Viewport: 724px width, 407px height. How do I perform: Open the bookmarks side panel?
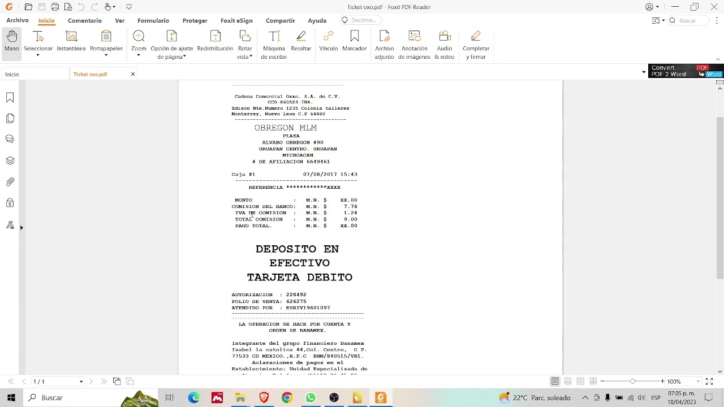click(10, 98)
